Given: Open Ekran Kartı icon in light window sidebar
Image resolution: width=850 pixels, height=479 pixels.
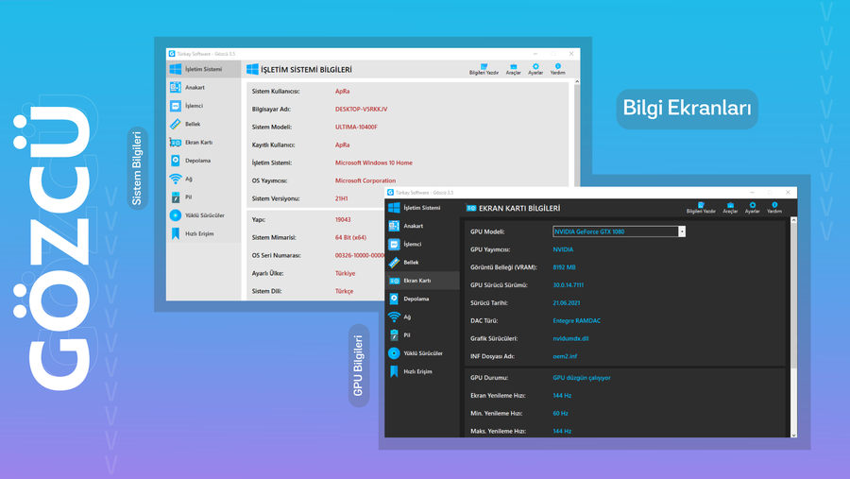Looking at the screenshot, I should pyautogui.click(x=175, y=142).
